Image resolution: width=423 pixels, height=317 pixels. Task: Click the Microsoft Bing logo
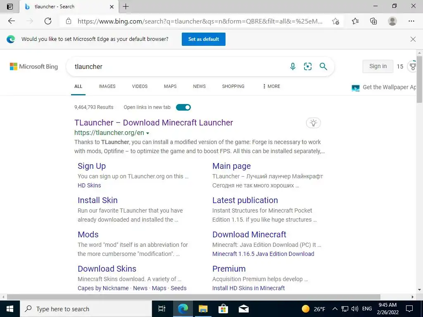click(x=34, y=66)
